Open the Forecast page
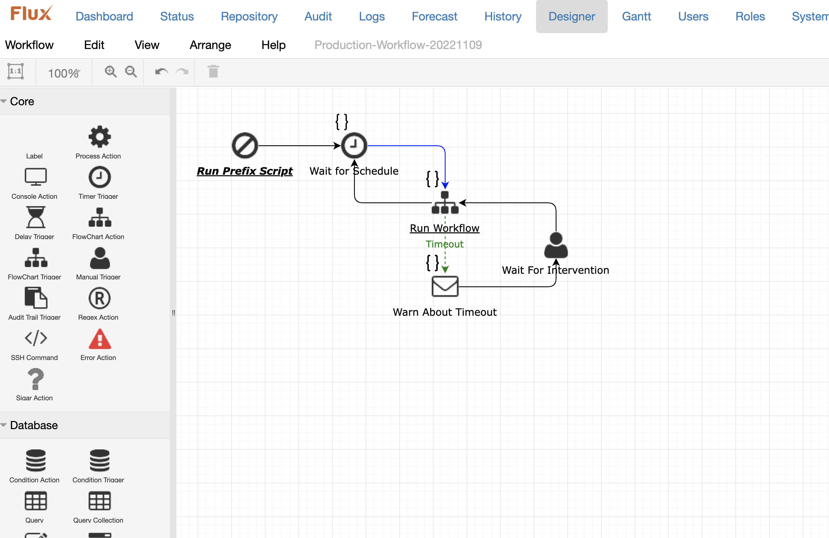The height and width of the screenshot is (538, 829). 434,16
